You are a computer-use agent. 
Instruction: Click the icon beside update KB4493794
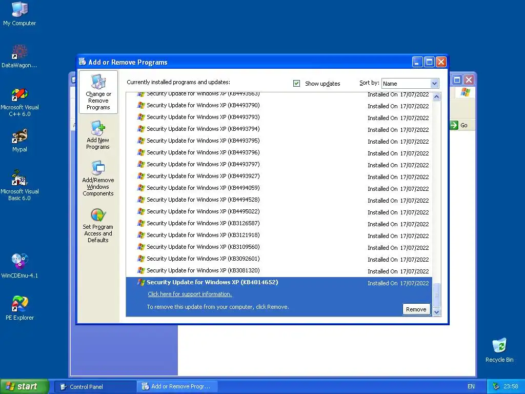coord(141,129)
